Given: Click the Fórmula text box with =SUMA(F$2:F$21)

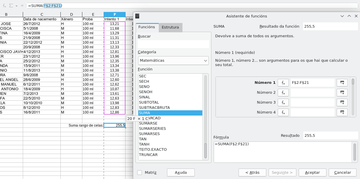Looking at the screenshot, I should 283,152.
